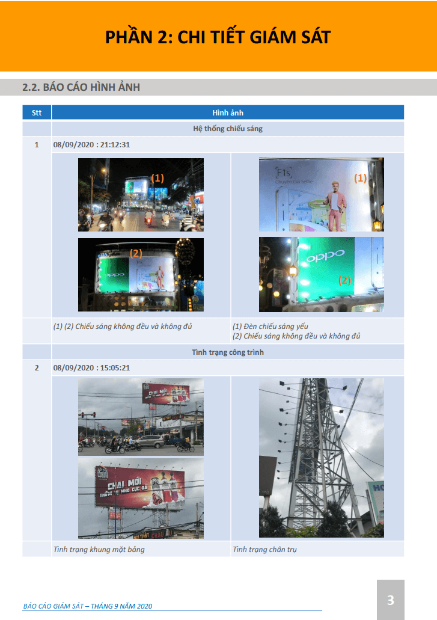Click the 'Hình ảnh' column header
Screen dimensions: 437x620
(227, 112)
